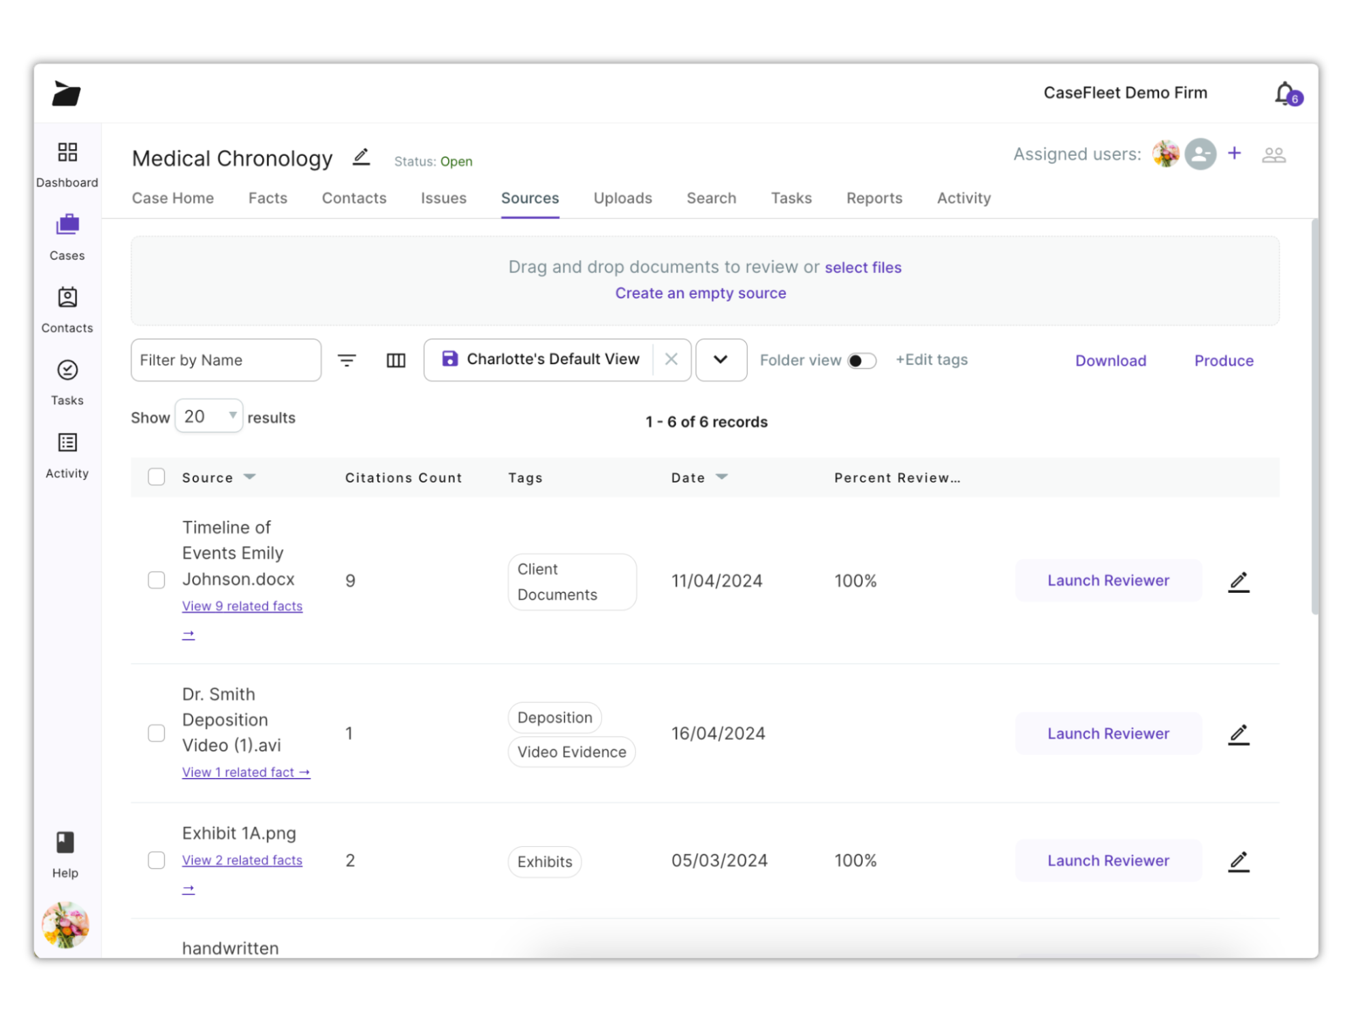
Task: Check the box for Dr. Smith Deposition Video
Action: [156, 733]
